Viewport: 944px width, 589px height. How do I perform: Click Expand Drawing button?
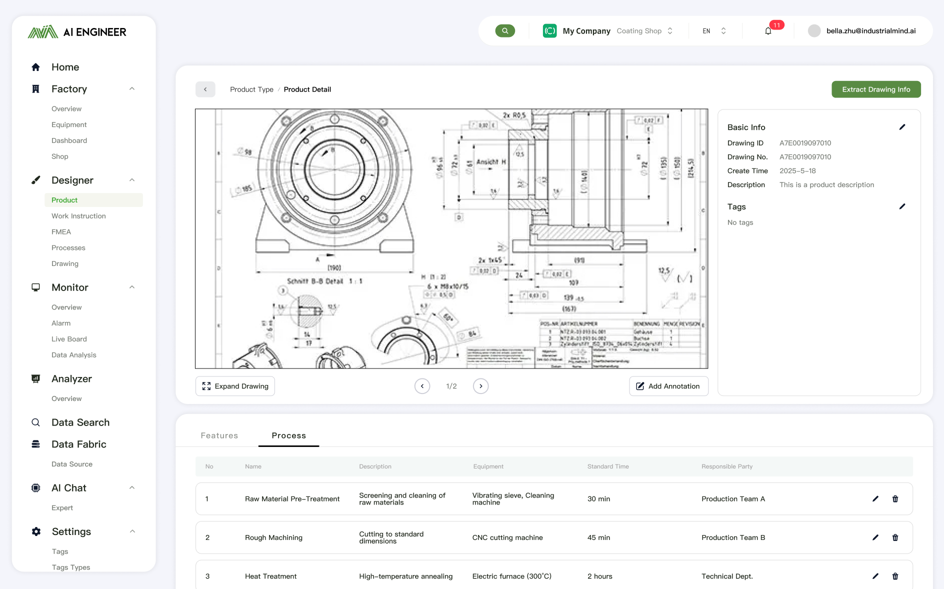click(x=235, y=386)
